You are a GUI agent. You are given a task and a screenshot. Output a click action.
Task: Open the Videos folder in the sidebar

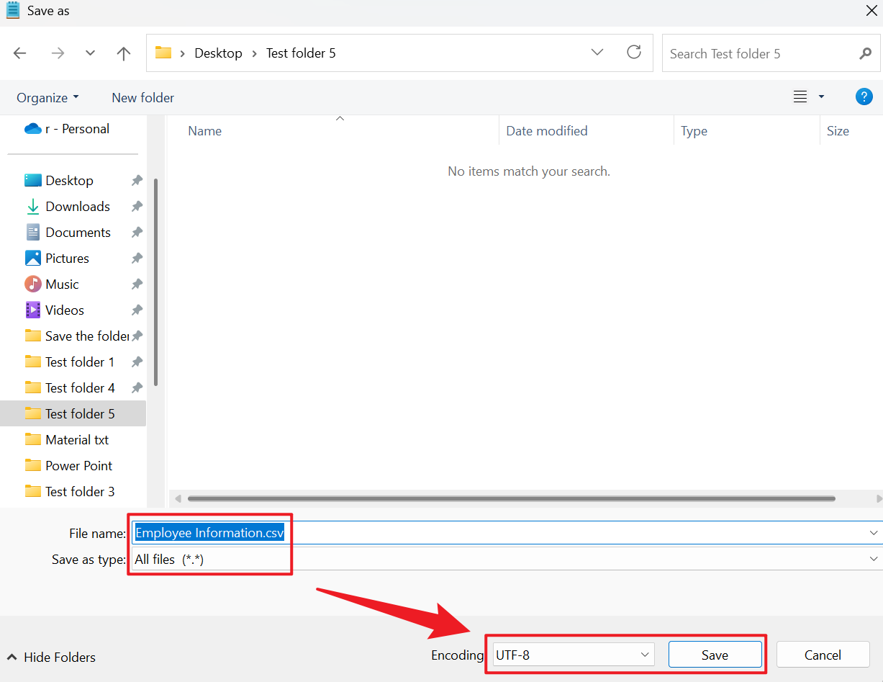click(63, 310)
